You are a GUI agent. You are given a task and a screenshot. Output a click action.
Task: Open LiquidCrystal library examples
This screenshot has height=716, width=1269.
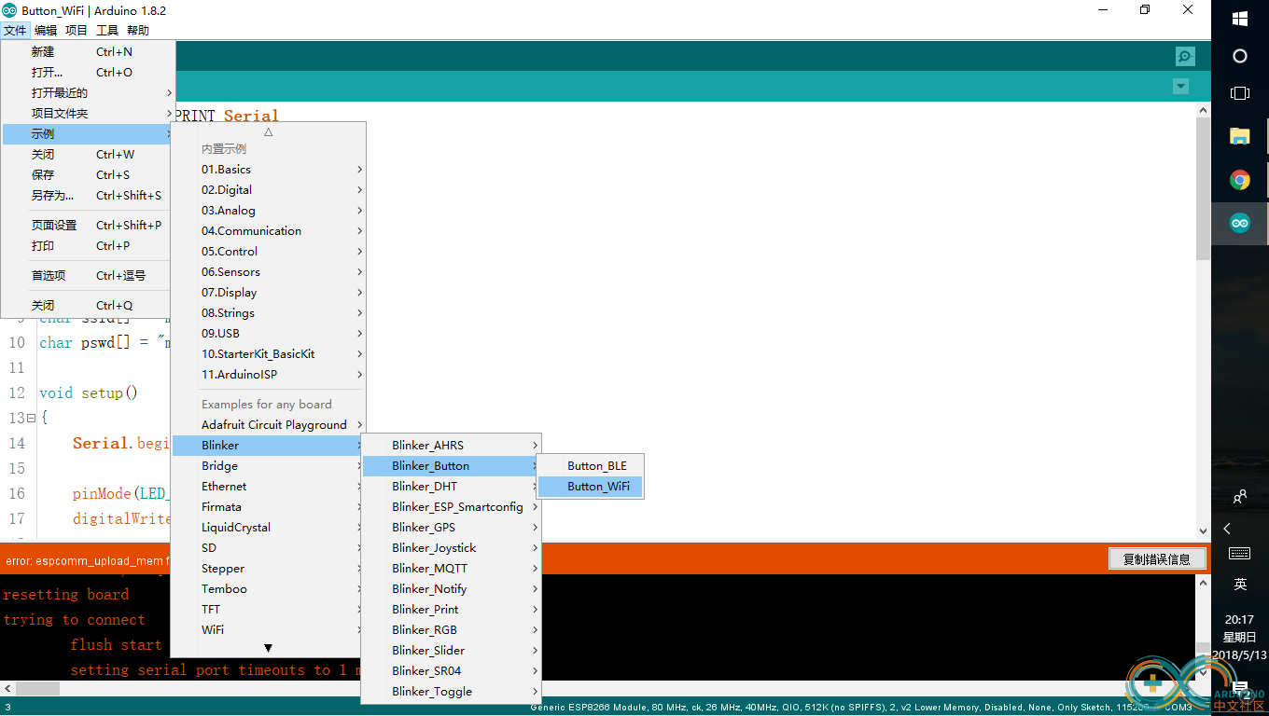pos(268,528)
